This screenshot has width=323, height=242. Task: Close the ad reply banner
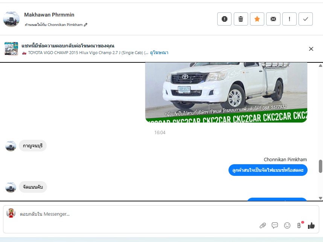click(x=311, y=49)
